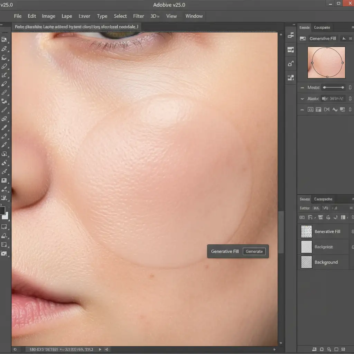Click the bowtie icon in properties bottom row

[x=327, y=110]
